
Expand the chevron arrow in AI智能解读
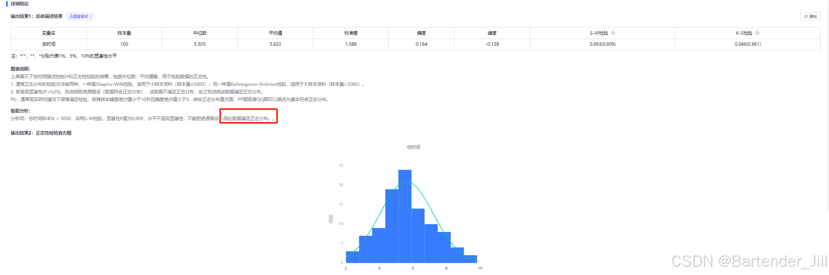91,16
